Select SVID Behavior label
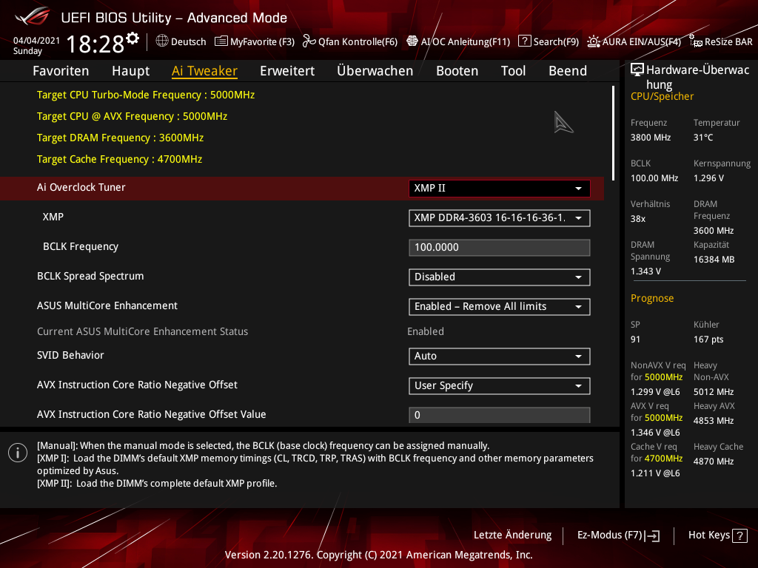Viewport: 758px width, 568px height. [70, 356]
